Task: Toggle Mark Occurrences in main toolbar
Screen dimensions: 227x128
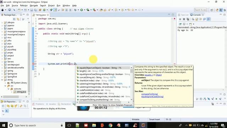Action: tap(55, 10)
